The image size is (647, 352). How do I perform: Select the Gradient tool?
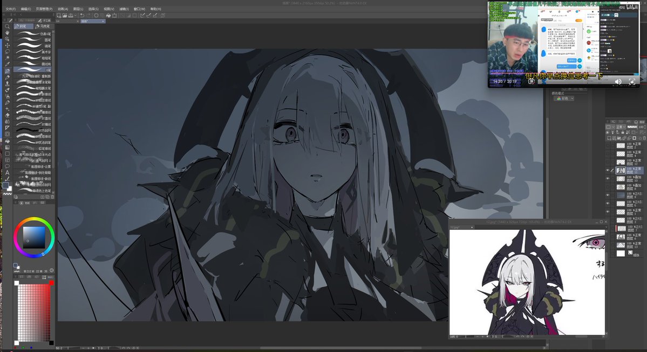[x=7, y=147]
